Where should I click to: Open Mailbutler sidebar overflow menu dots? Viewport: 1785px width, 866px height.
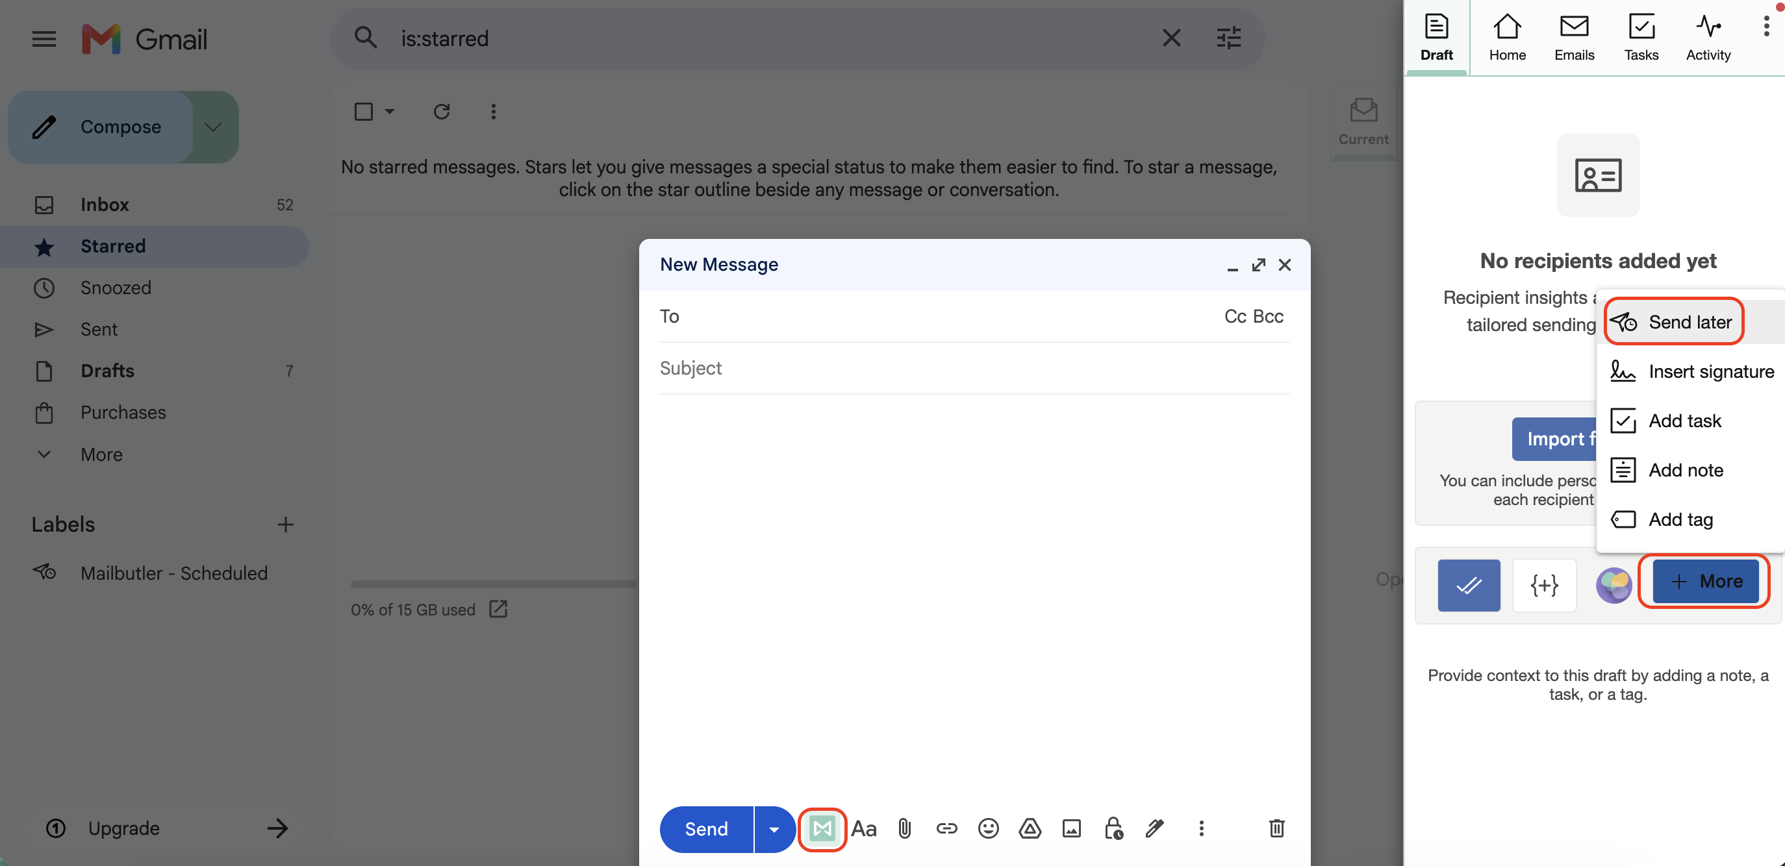[1766, 27]
